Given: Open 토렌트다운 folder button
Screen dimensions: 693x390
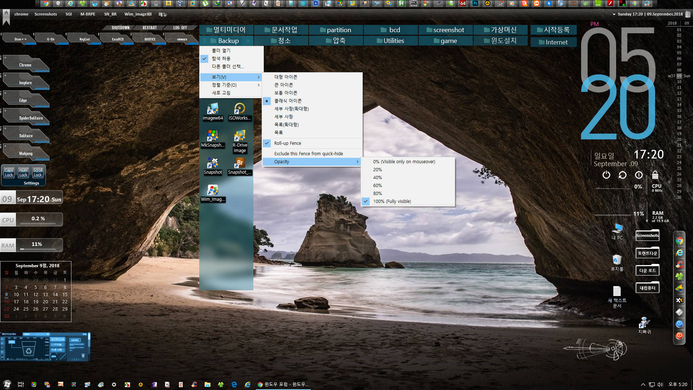Looking at the screenshot, I should tap(647, 253).
